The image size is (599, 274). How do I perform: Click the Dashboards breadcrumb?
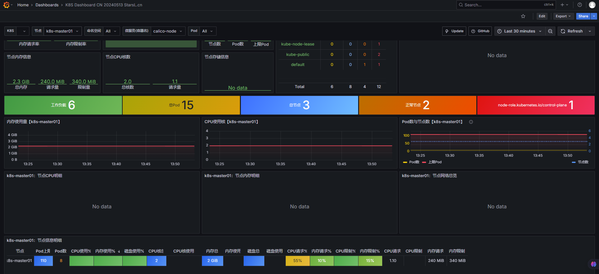[x=47, y=5]
